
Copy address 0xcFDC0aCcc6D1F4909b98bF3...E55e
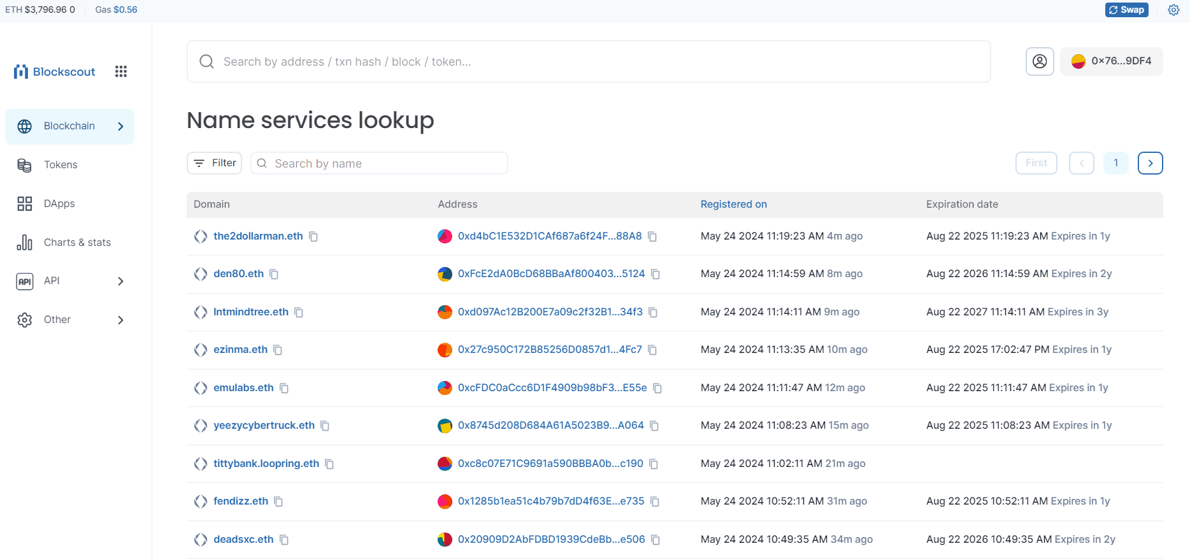[x=657, y=388]
